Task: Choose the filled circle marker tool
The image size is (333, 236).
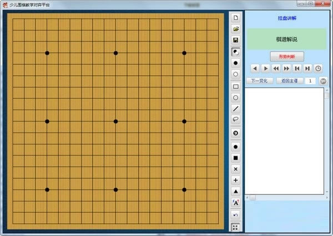Action: pyautogui.click(x=235, y=147)
